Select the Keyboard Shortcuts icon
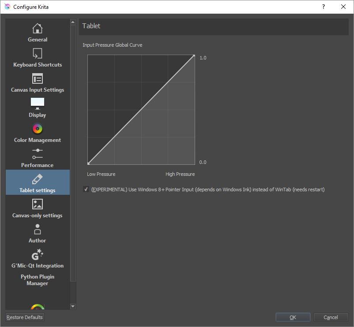 point(38,53)
